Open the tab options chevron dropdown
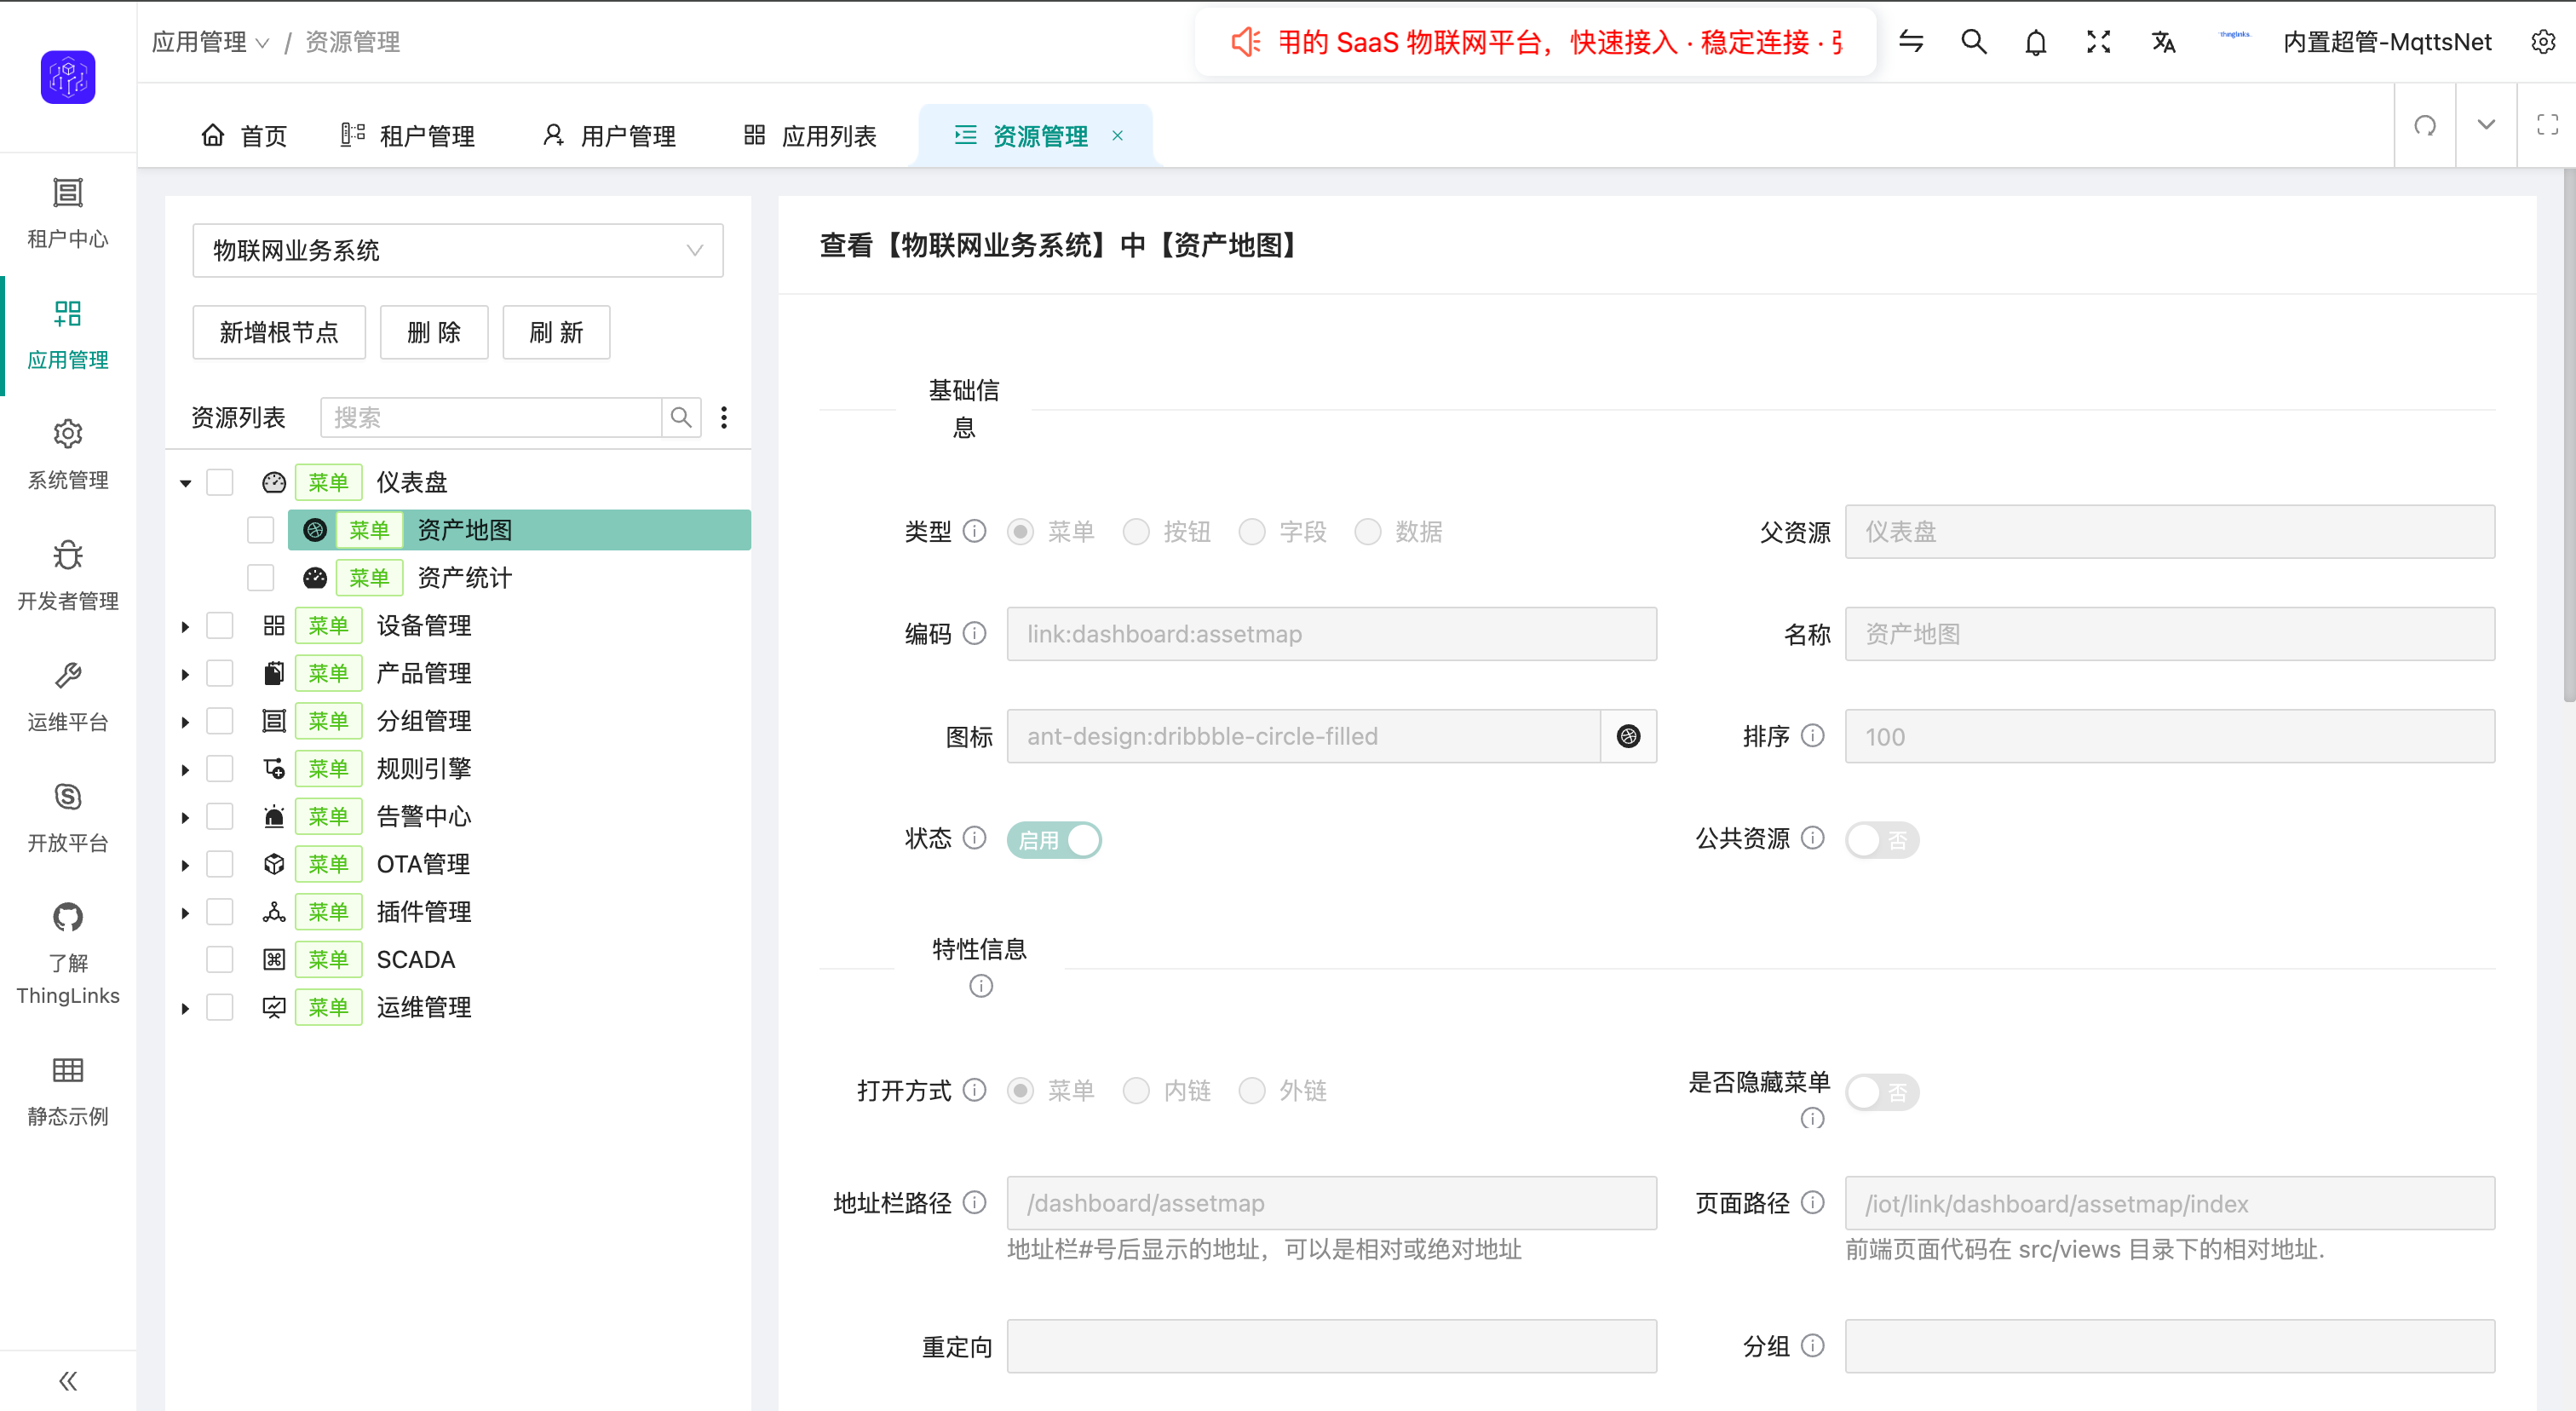This screenshot has height=1411, width=2576. coord(2486,125)
